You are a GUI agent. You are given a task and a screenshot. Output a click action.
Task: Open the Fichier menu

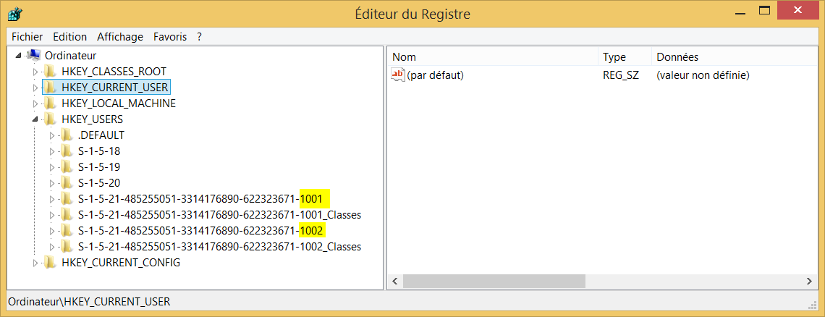27,37
